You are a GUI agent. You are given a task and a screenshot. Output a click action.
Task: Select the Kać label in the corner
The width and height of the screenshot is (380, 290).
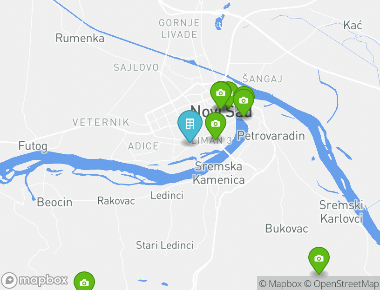coord(353,25)
